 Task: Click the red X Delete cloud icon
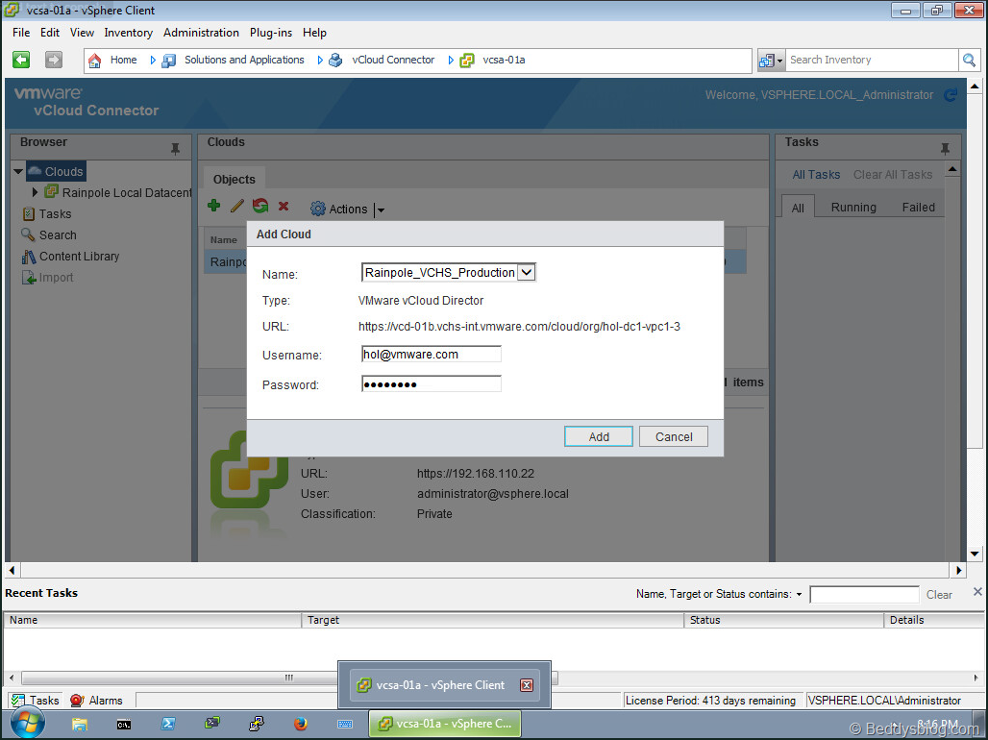point(284,206)
